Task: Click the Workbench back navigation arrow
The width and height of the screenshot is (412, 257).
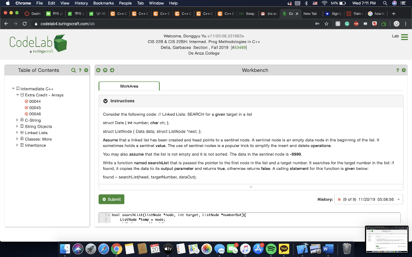Action: click(98, 70)
